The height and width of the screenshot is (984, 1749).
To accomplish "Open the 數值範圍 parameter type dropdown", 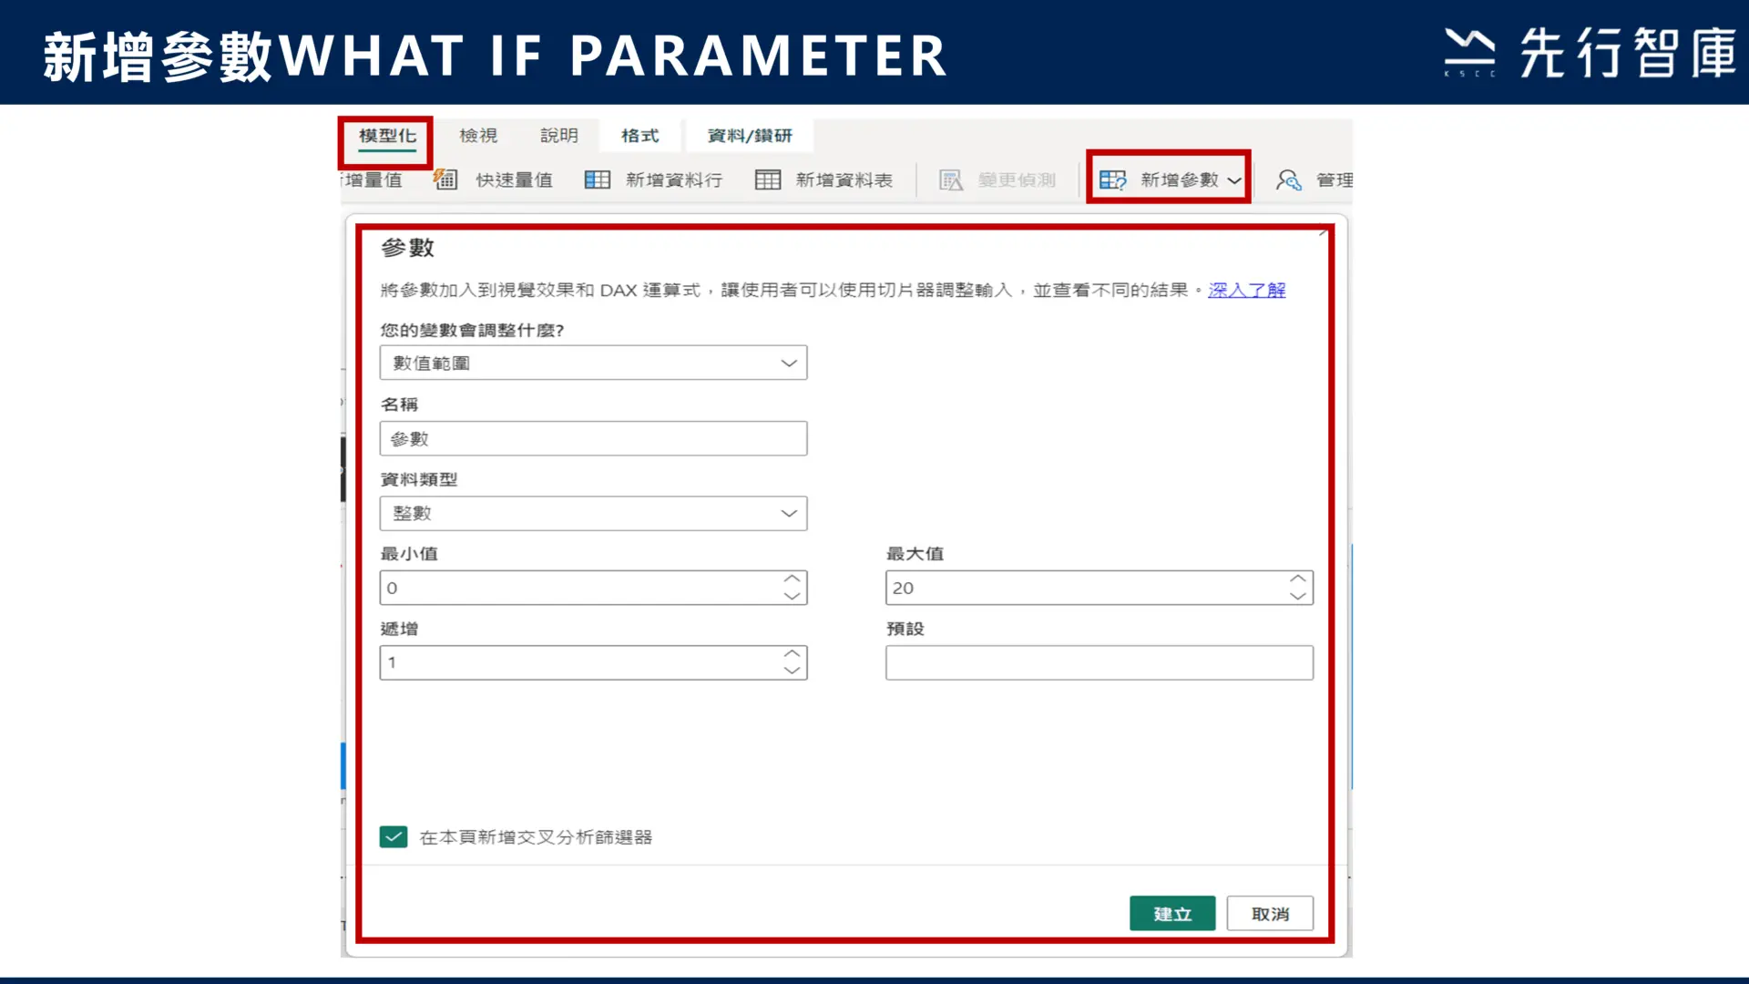I will pos(593,363).
